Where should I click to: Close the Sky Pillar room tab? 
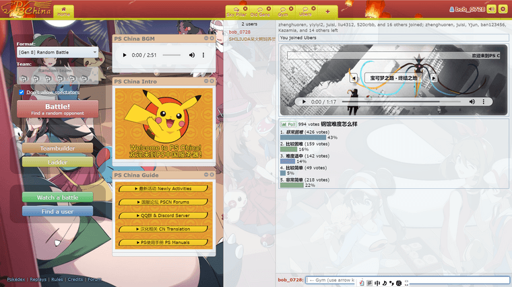pyautogui.click(x=244, y=8)
